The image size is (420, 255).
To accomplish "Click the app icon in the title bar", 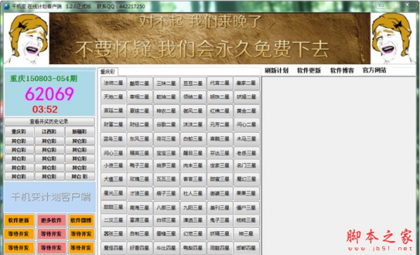I will [7, 6].
